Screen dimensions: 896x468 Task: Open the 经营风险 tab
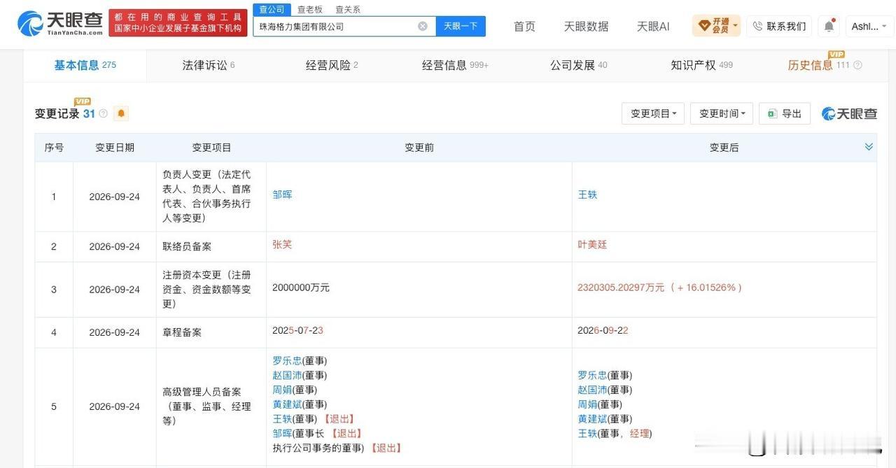coord(332,65)
